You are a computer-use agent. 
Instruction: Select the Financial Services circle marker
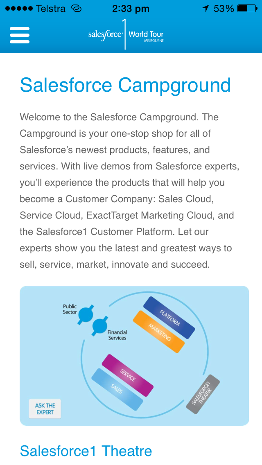coord(99,326)
